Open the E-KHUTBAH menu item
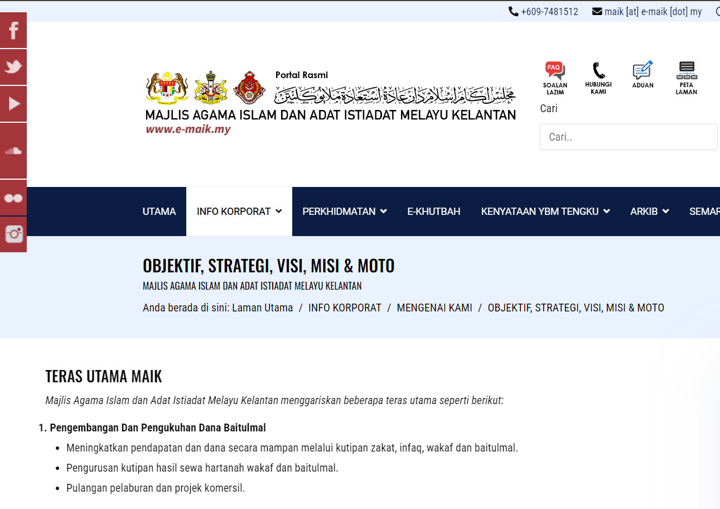Viewport: 720px width, 509px height. click(x=434, y=212)
